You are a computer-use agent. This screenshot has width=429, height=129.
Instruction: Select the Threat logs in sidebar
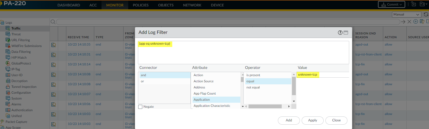(16, 34)
